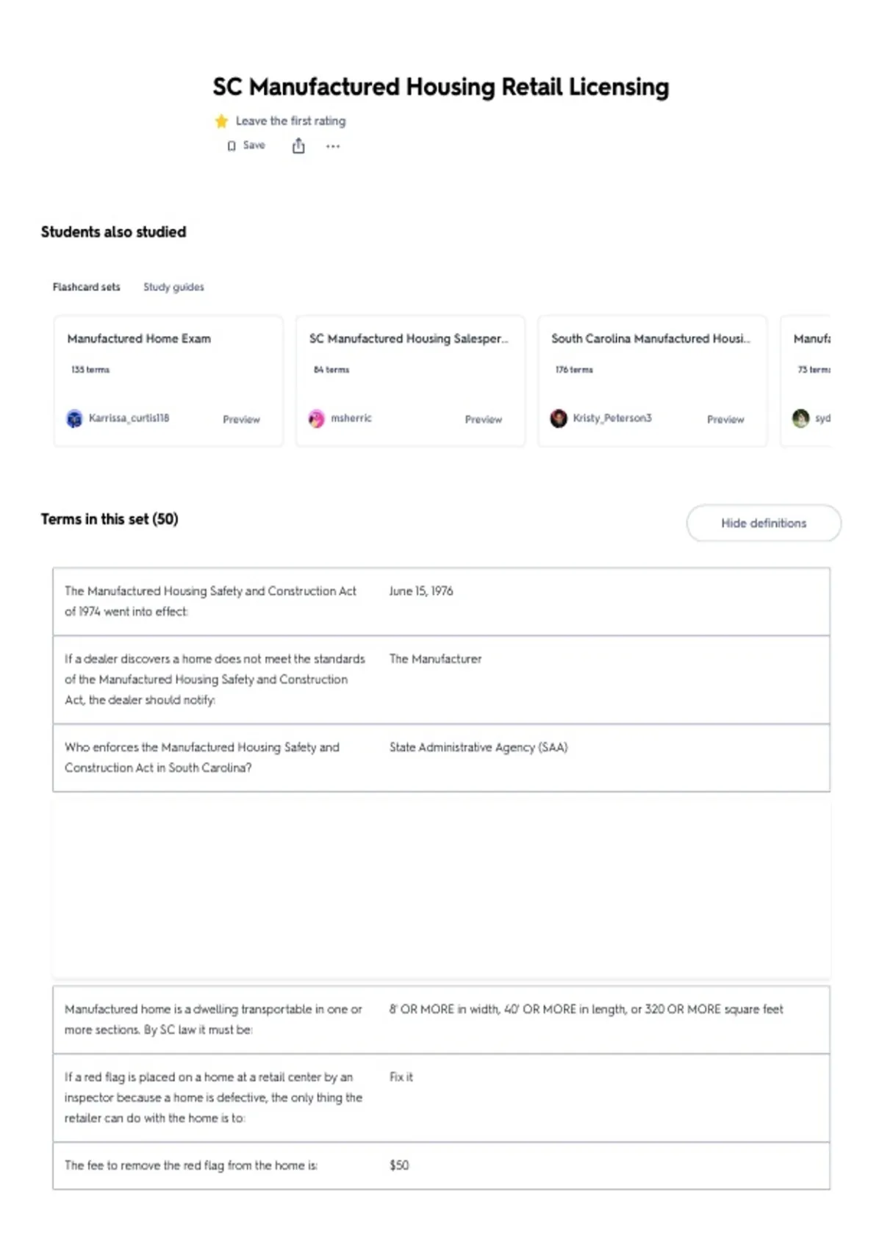Click Karrissa_curtis118 profile avatar

tap(74, 418)
